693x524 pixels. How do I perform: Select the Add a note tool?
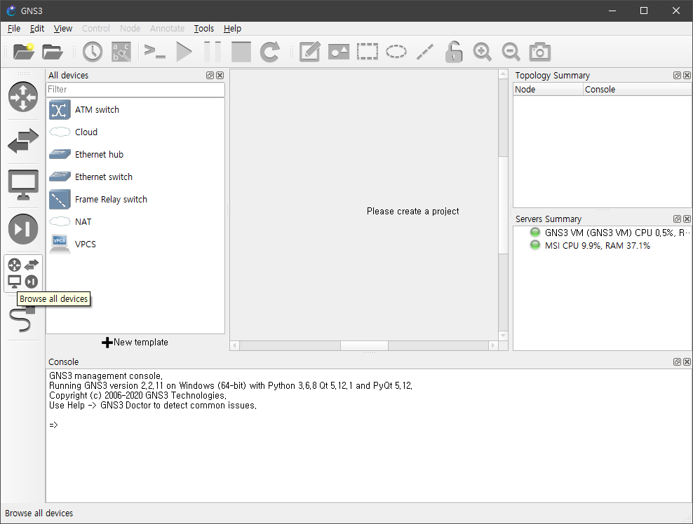click(310, 52)
